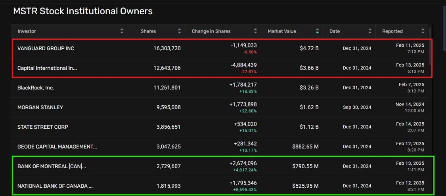Viewport: 446px width, 196px height.
Task: Click market value $4.72 B
Action: [x=309, y=48]
